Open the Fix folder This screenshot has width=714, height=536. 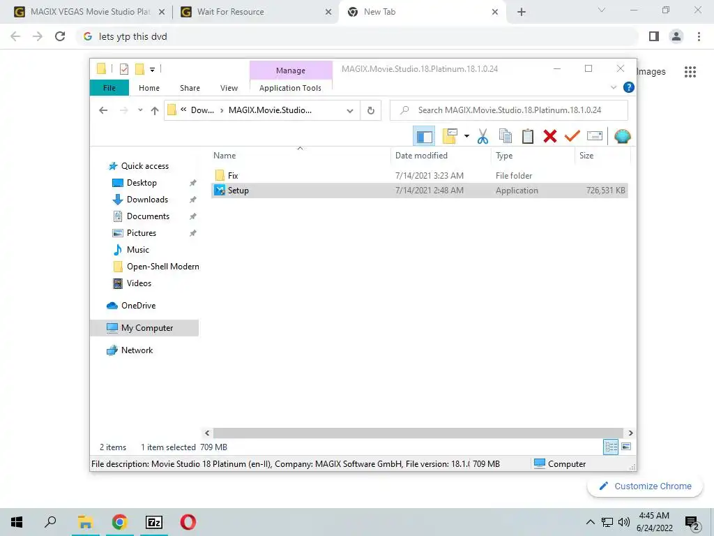pos(233,175)
